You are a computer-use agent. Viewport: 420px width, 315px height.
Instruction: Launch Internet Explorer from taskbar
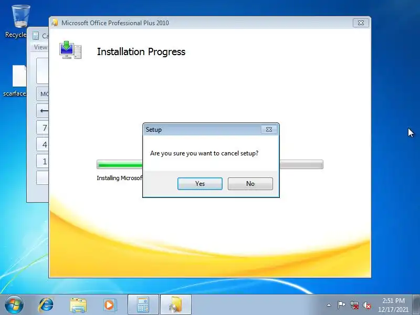46,305
